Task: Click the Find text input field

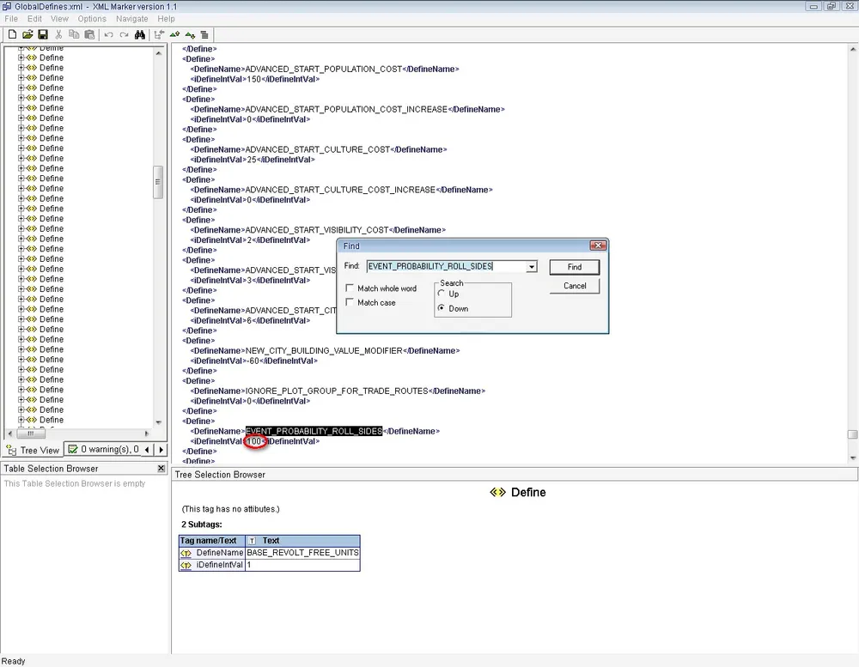Action: pos(445,267)
